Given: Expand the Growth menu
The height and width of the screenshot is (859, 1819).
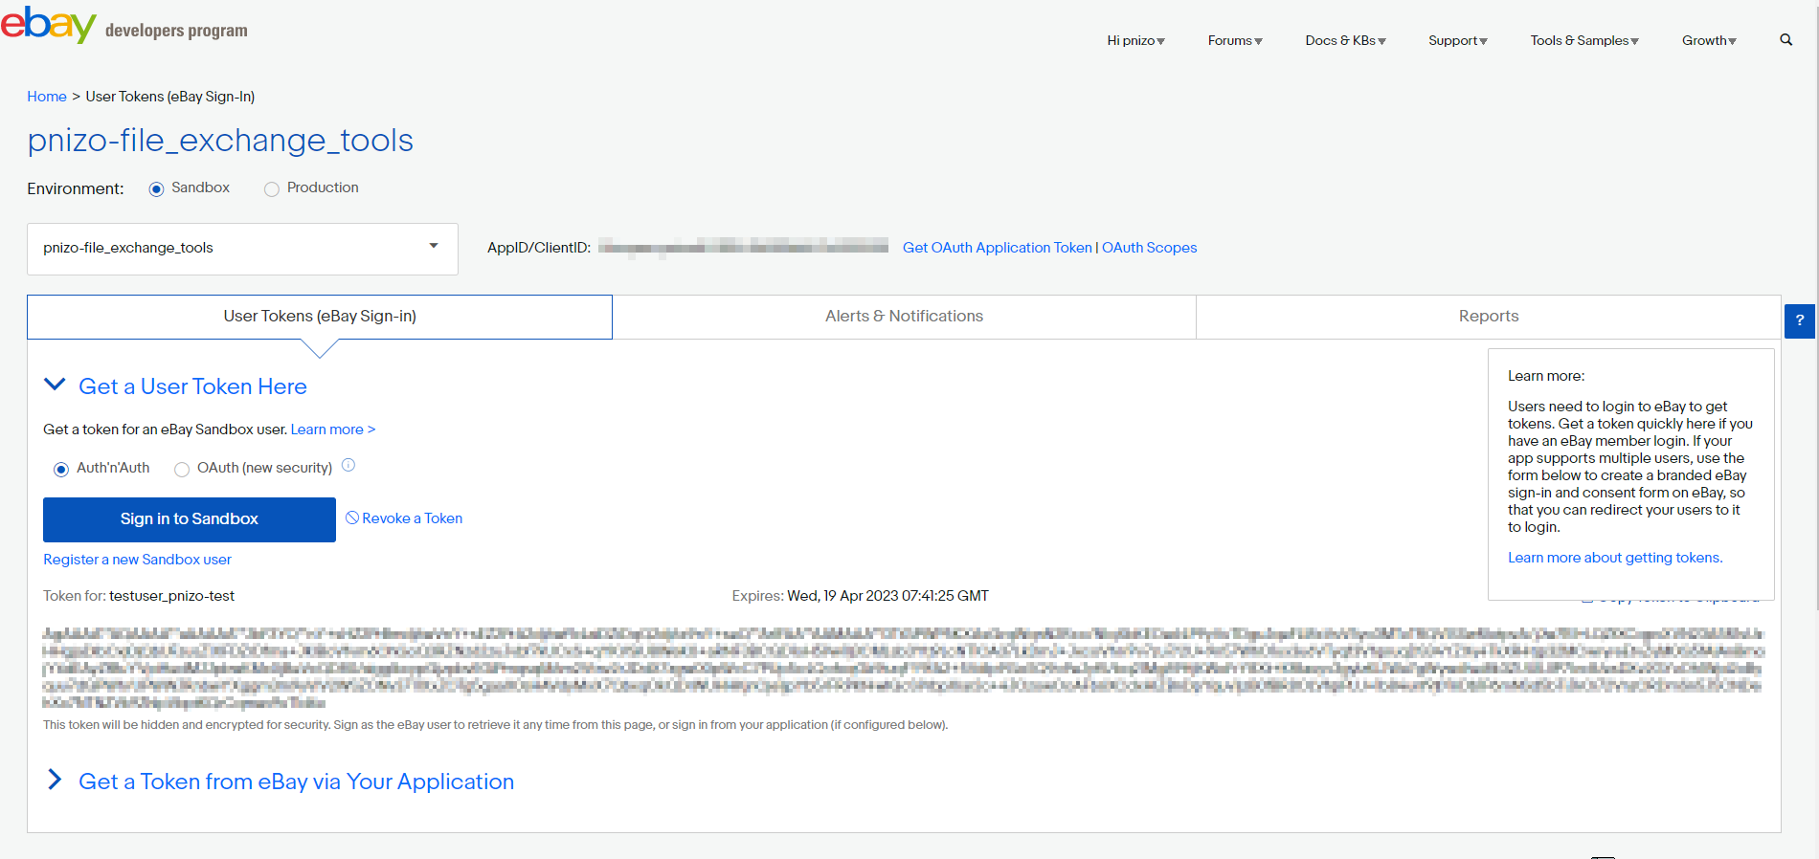Looking at the screenshot, I should (1709, 40).
